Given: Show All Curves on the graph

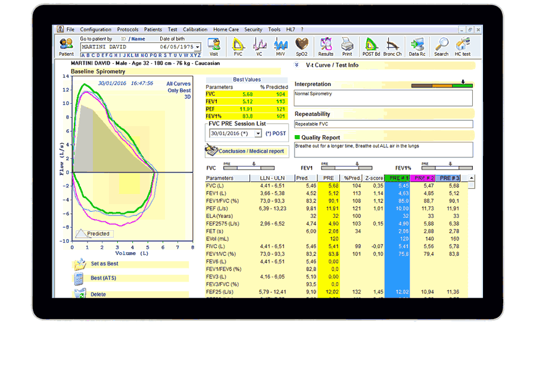Looking at the screenshot, I should (x=179, y=84).
